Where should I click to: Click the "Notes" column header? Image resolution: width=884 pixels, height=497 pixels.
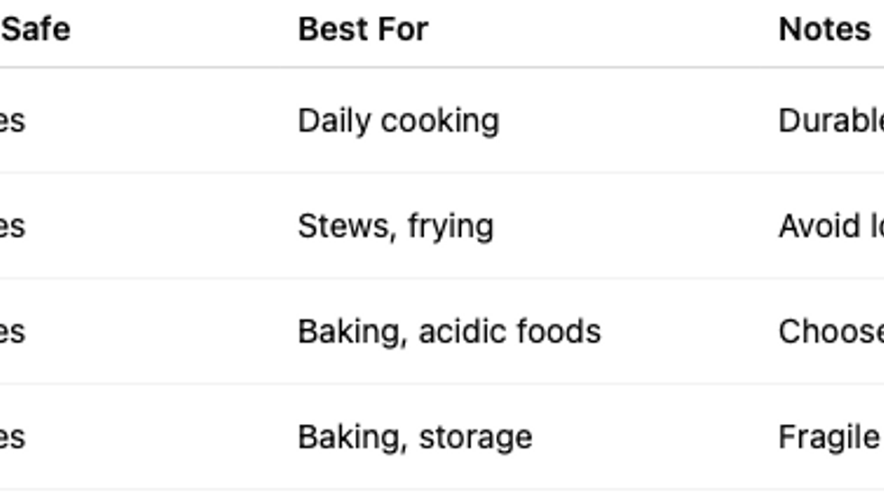click(x=824, y=30)
